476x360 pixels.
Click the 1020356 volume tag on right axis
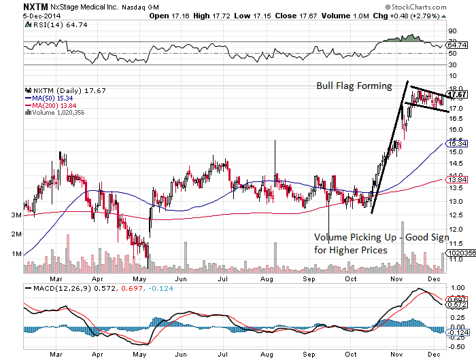(462, 253)
